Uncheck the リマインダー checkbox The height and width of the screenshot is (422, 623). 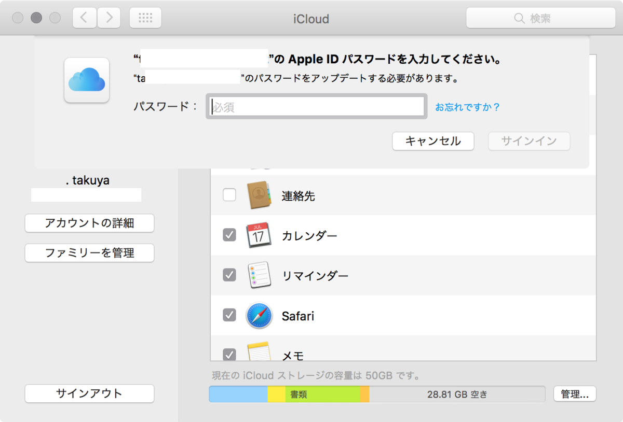tap(229, 275)
